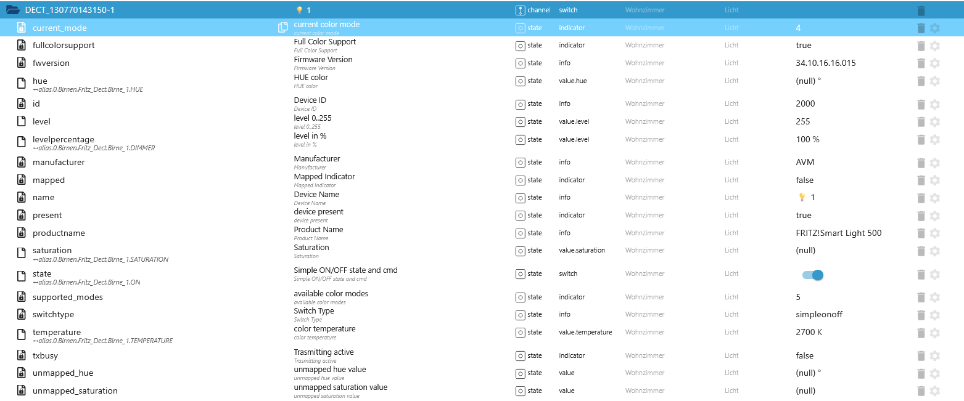The width and height of the screenshot is (964, 401).
Task: Click the channel type icon in header row
Action: [x=520, y=10]
